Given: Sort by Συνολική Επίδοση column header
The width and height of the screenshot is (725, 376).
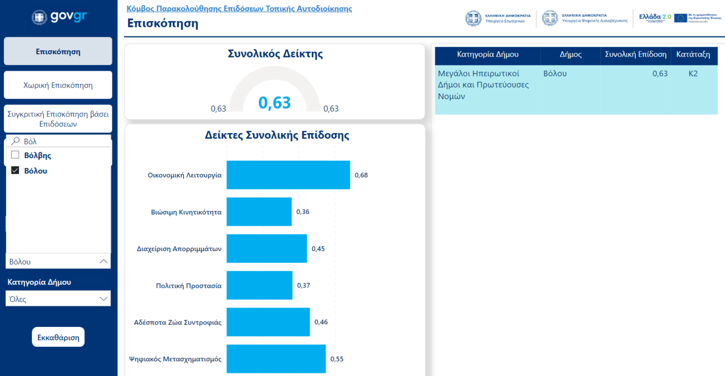Looking at the screenshot, I should (x=635, y=55).
